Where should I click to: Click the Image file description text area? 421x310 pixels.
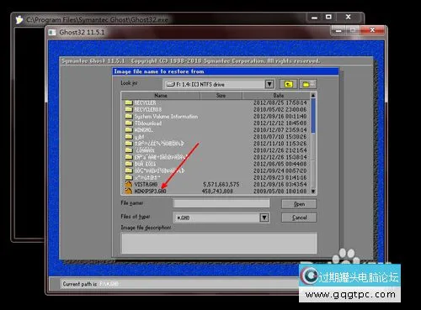click(219, 243)
